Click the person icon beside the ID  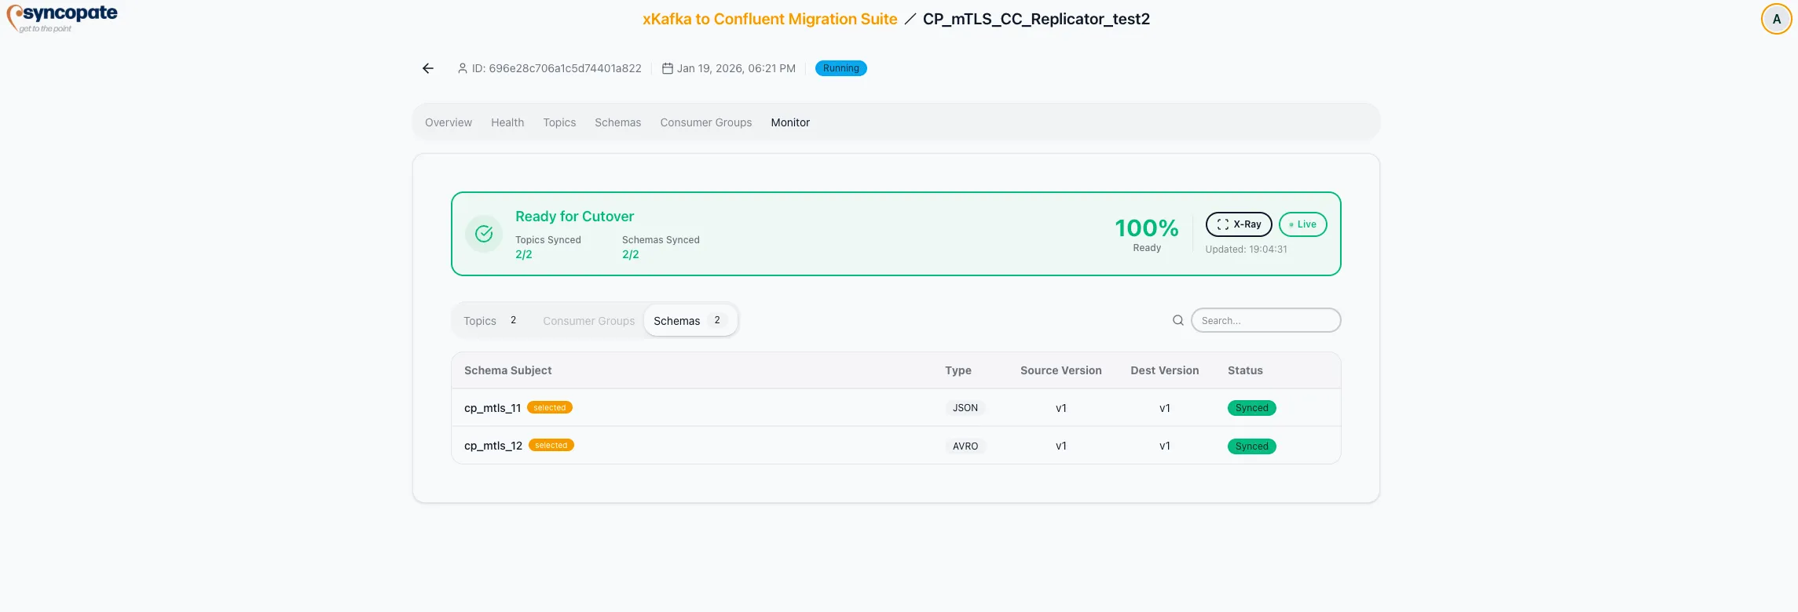(x=463, y=68)
